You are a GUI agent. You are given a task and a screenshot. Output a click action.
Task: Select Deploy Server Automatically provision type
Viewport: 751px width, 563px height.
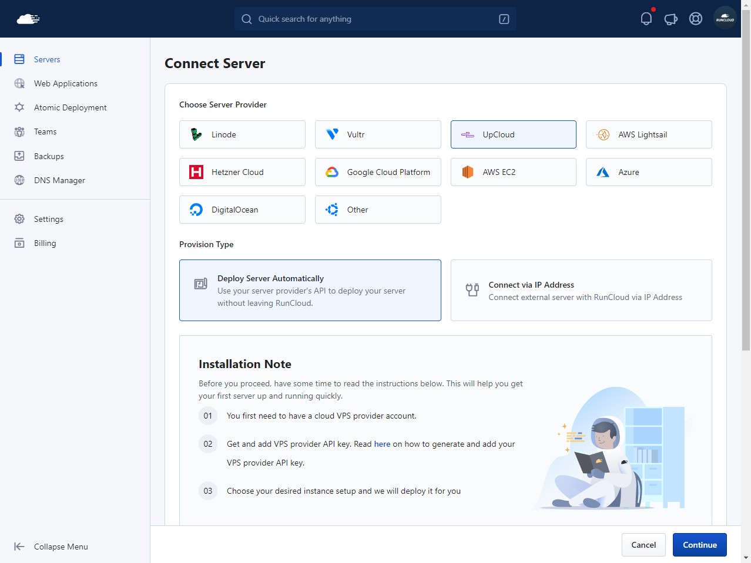[x=310, y=291]
